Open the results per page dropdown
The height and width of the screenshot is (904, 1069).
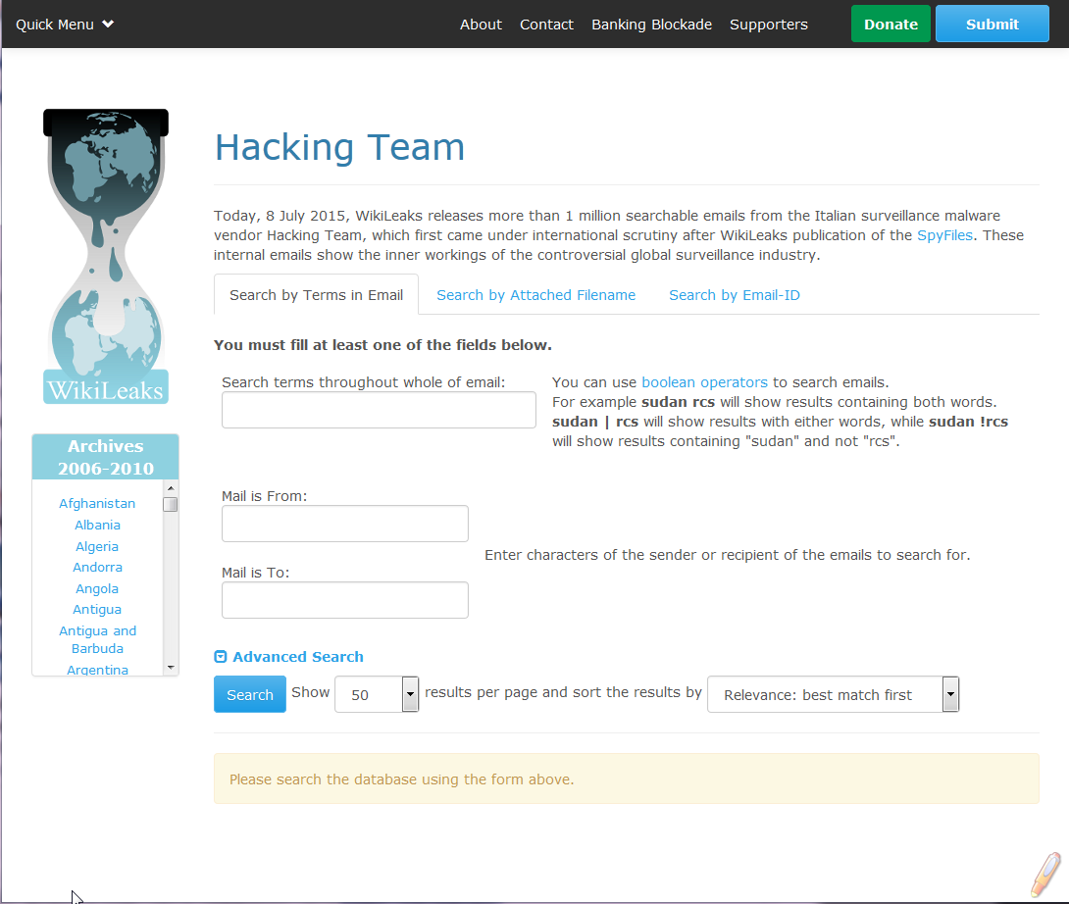377,694
